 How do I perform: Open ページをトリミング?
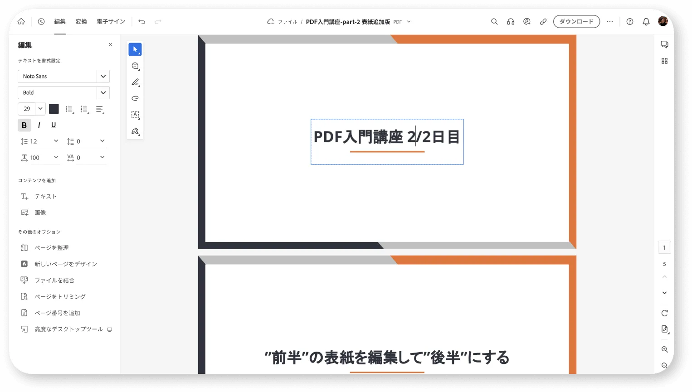[x=60, y=297]
